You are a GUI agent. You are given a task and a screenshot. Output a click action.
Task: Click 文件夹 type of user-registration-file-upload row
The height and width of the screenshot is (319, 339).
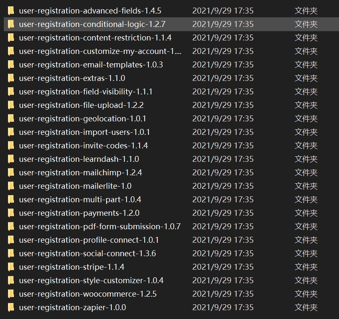point(306,105)
